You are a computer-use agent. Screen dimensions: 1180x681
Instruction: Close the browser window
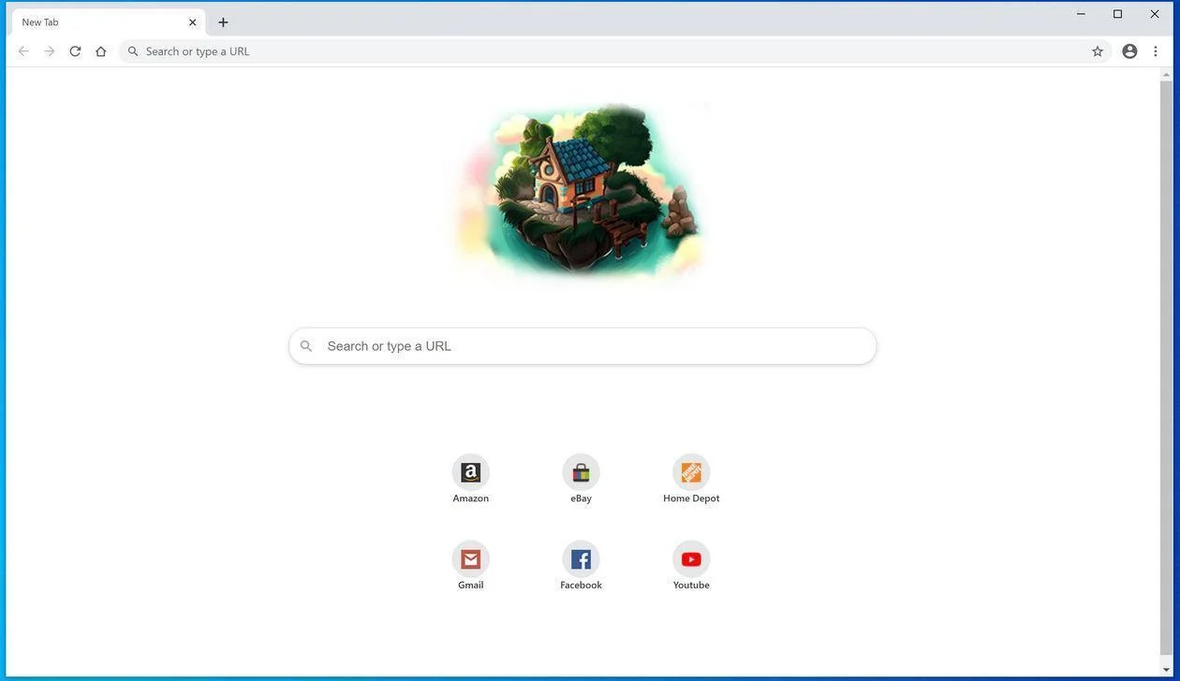click(x=1155, y=14)
